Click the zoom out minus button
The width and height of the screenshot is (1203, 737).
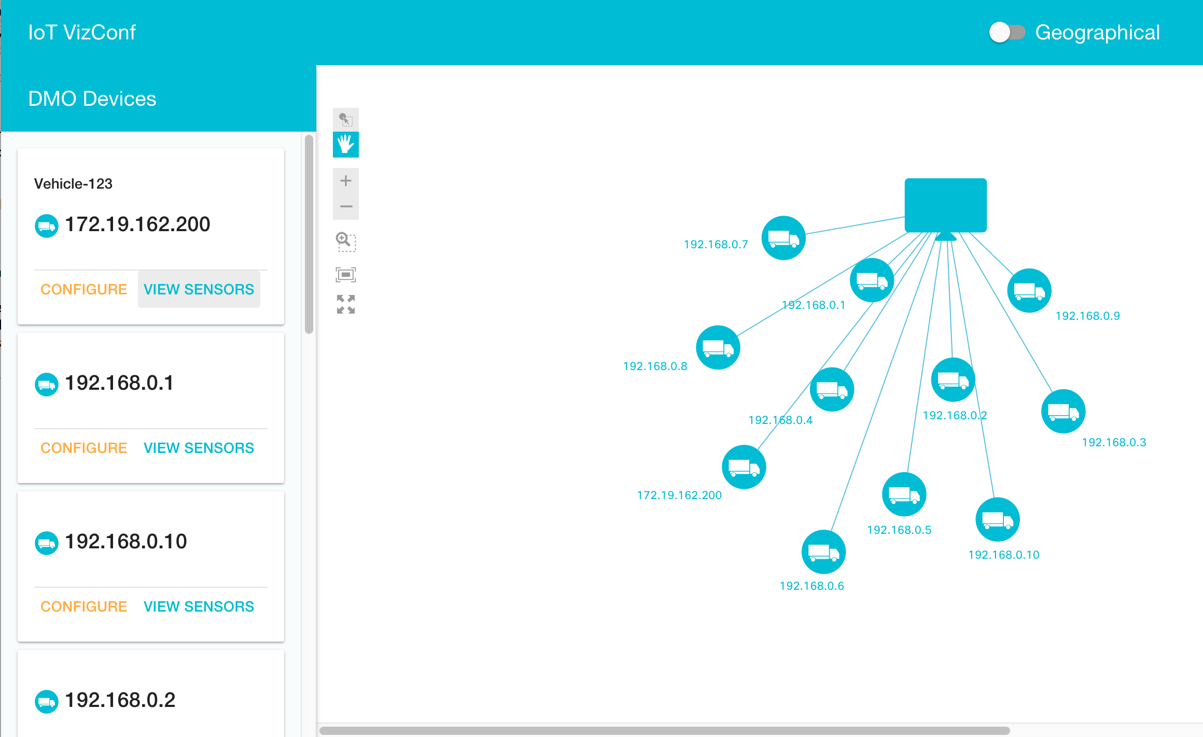tap(345, 206)
